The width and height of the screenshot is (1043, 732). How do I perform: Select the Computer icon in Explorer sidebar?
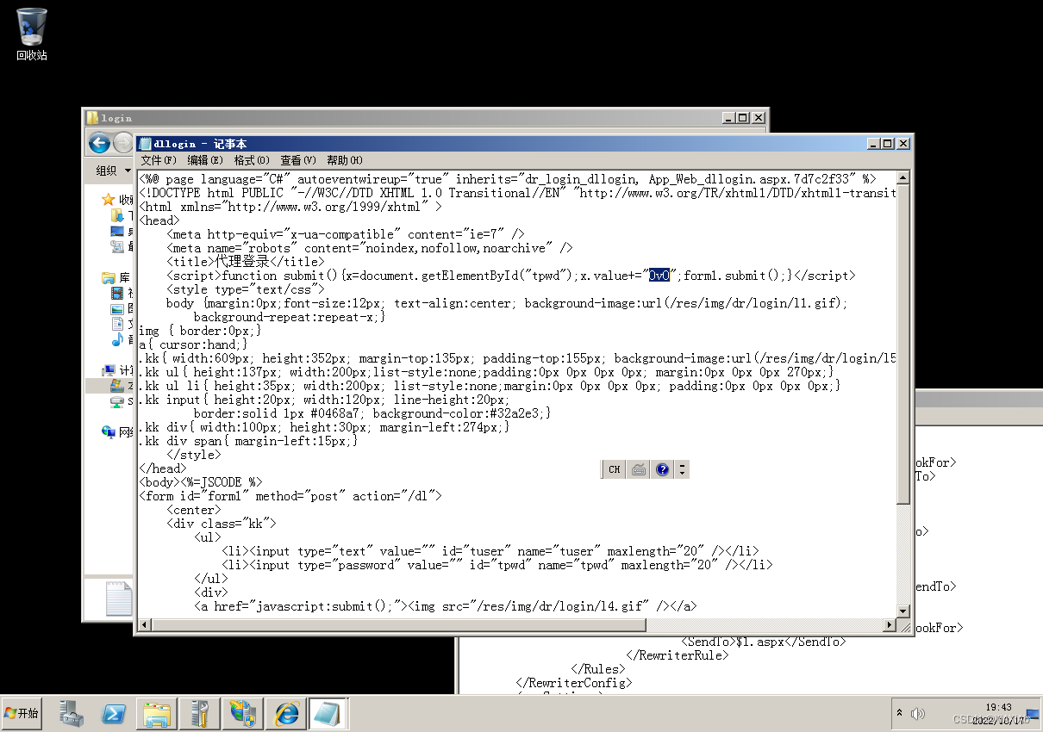click(x=108, y=370)
